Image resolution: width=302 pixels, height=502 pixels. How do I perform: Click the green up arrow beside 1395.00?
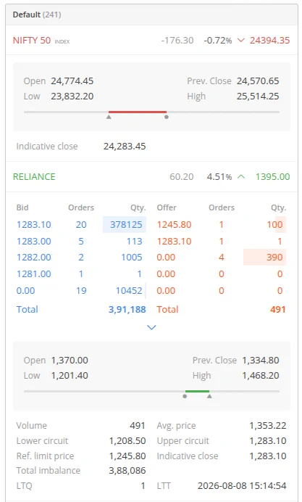[241, 177]
